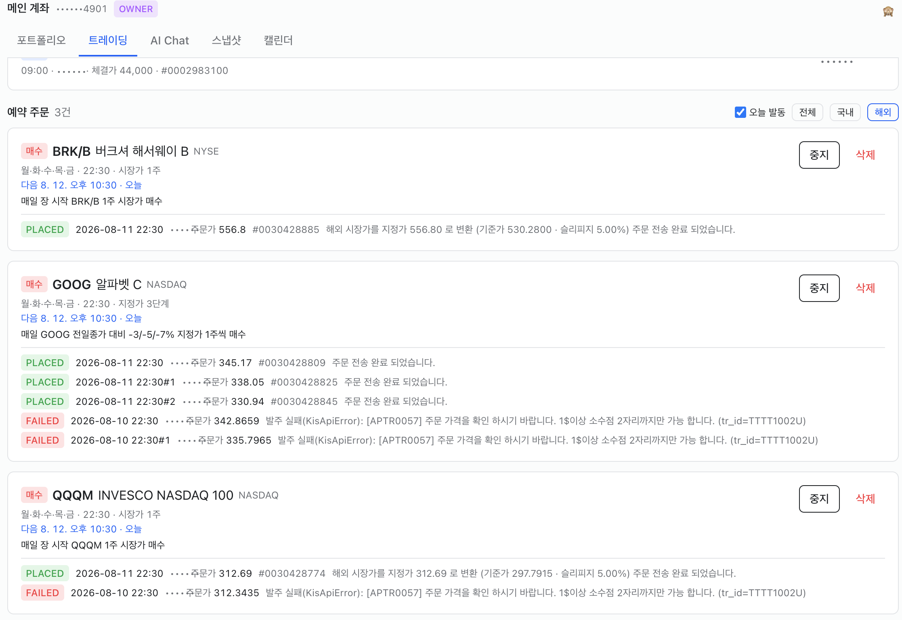The width and height of the screenshot is (902, 620).
Task: Click the PLACED badge for 주문가 338.05
Action: (x=45, y=382)
